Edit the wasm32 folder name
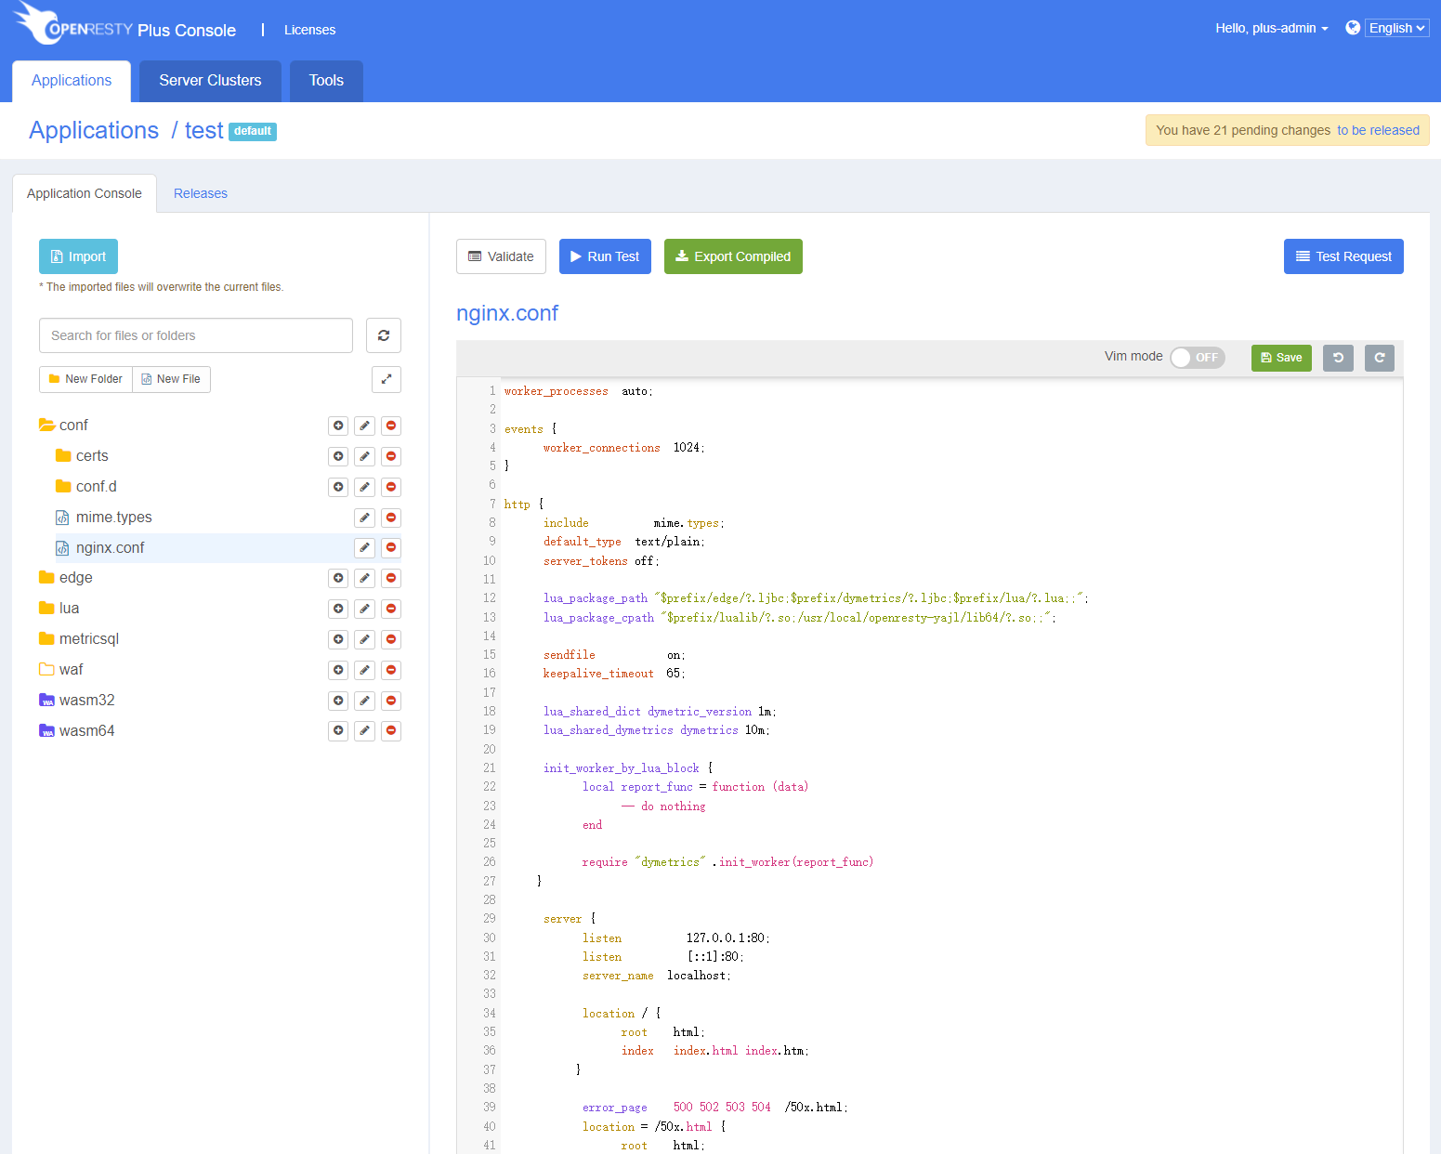 click(x=365, y=701)
